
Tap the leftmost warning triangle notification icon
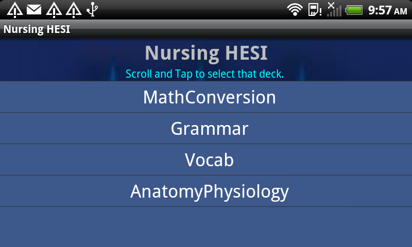(14, 9)
